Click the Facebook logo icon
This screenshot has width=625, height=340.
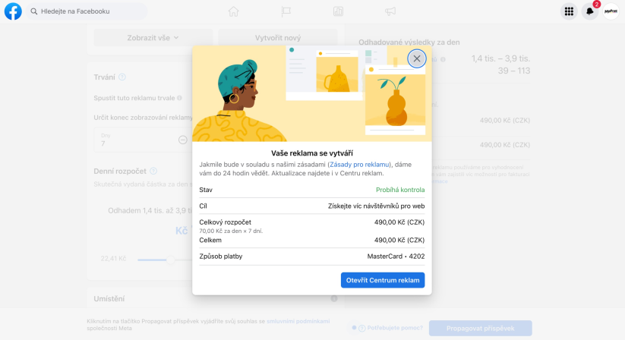[13, 11]
